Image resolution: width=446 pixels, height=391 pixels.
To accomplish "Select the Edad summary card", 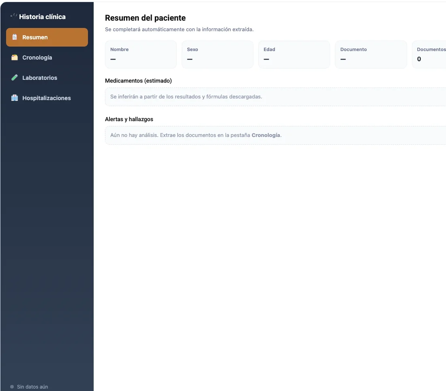I will pos(294,54).
